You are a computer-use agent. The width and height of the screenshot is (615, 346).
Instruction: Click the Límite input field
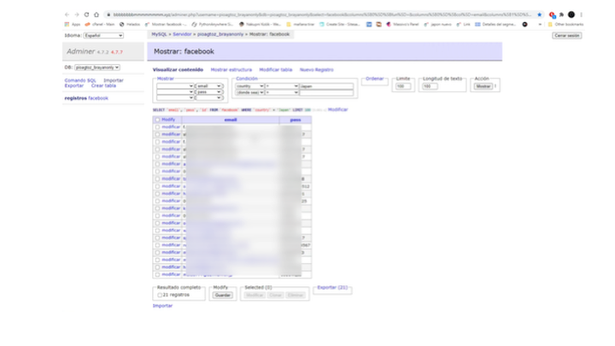[403, 86]
